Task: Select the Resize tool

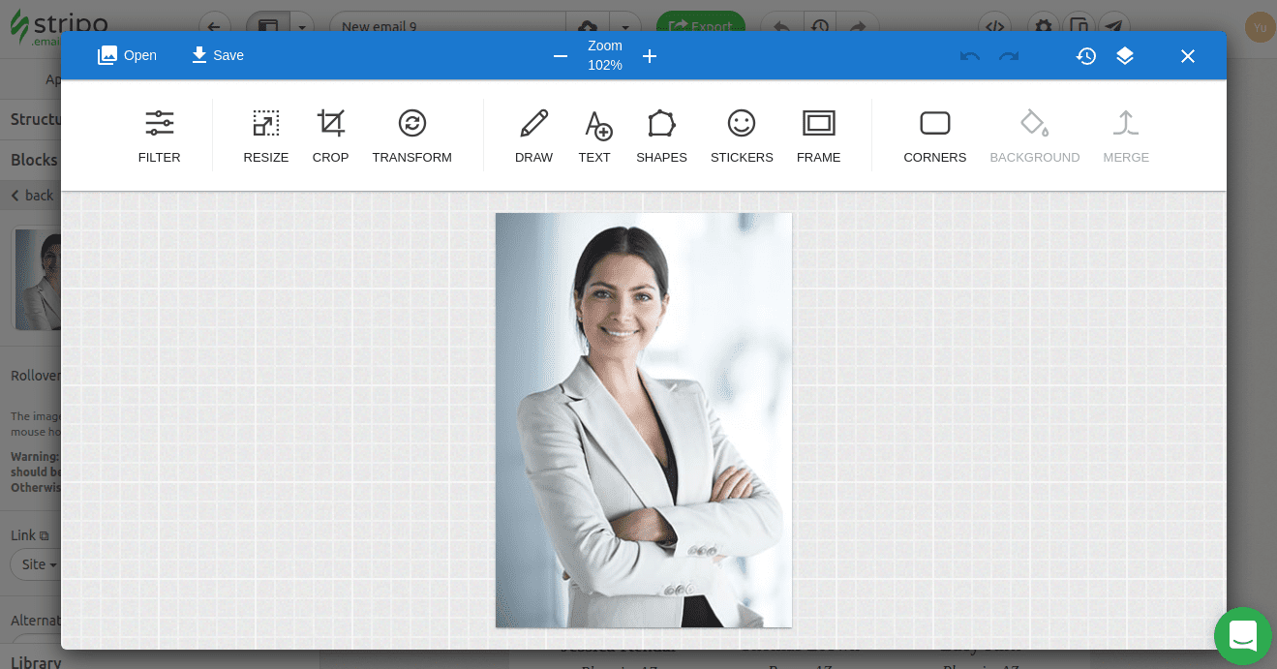Action: (x=266, y=137)
